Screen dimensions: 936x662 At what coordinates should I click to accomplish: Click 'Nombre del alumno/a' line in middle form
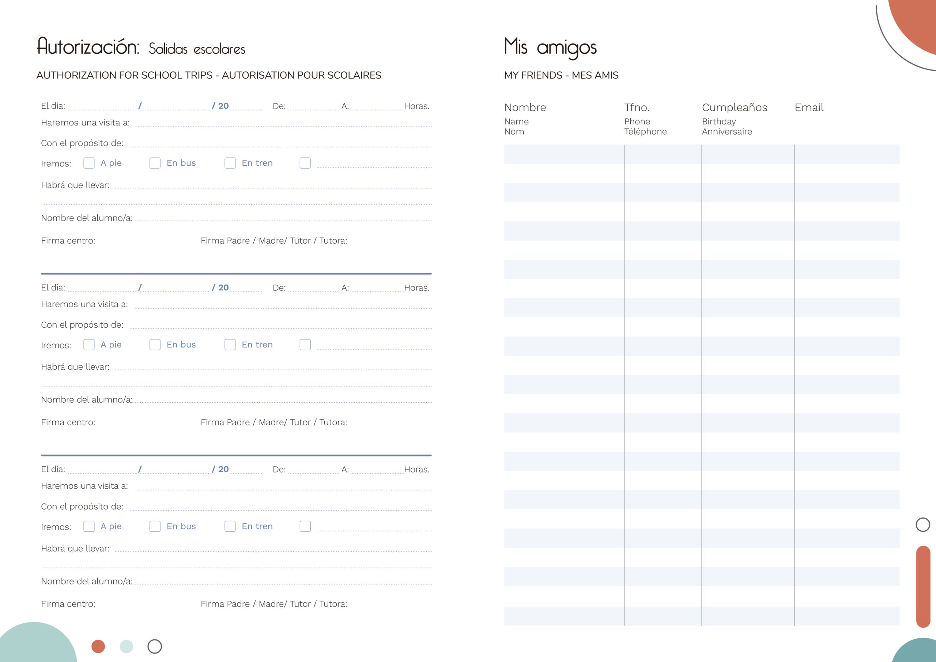point(282,400)
